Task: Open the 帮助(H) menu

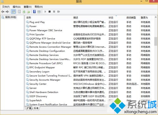Action: 39,7
